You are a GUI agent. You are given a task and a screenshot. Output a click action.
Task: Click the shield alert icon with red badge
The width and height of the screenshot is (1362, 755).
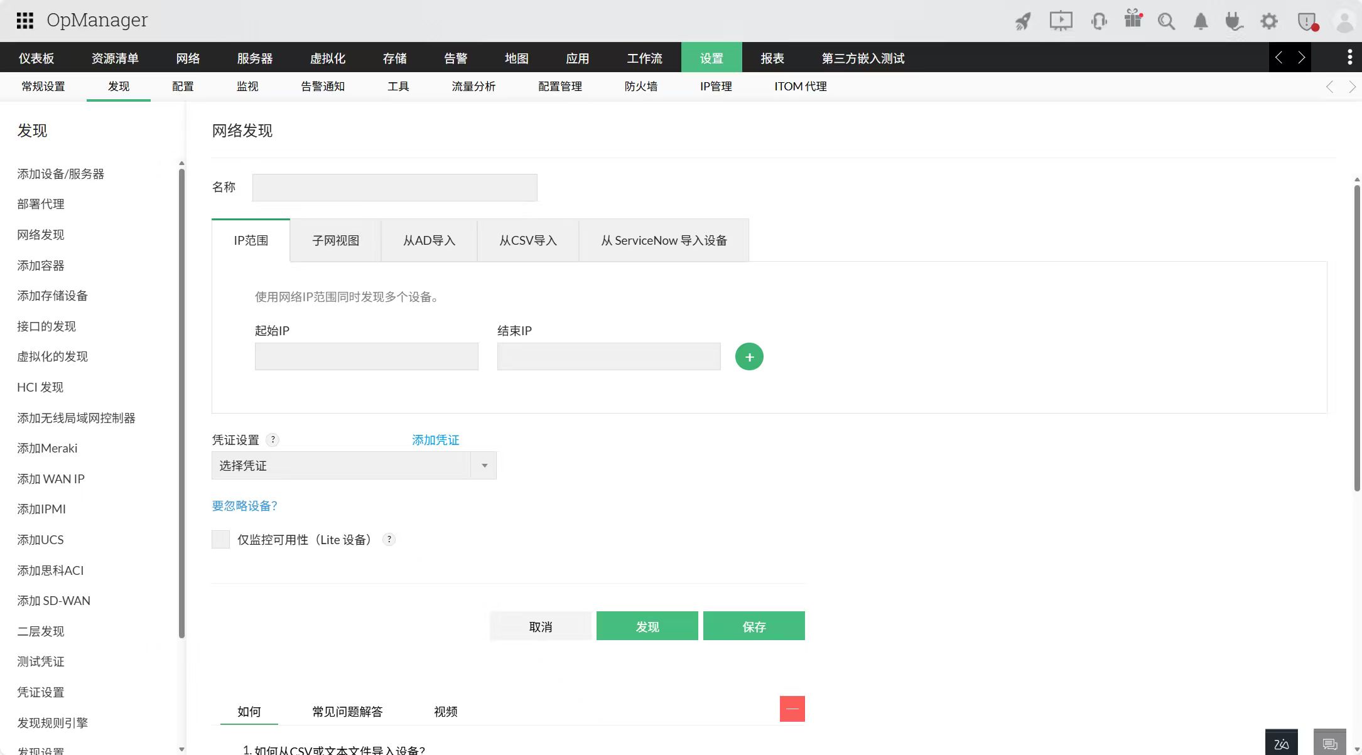(1308, 21)
